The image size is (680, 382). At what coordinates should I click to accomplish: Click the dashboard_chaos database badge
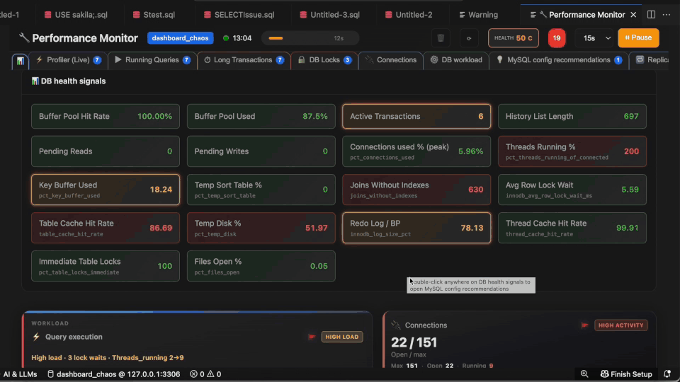pyautogui.click(x=180, y=38)
